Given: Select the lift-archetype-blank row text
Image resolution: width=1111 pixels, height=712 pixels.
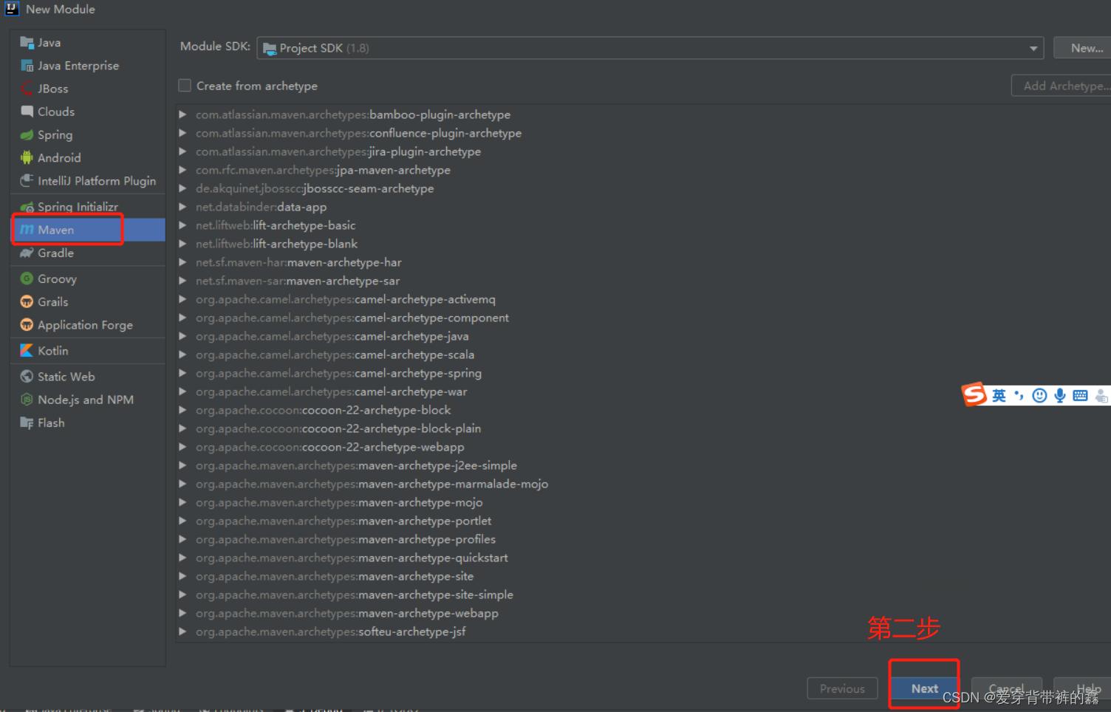Looking at the screenshot, I should (x=276, y=244).
